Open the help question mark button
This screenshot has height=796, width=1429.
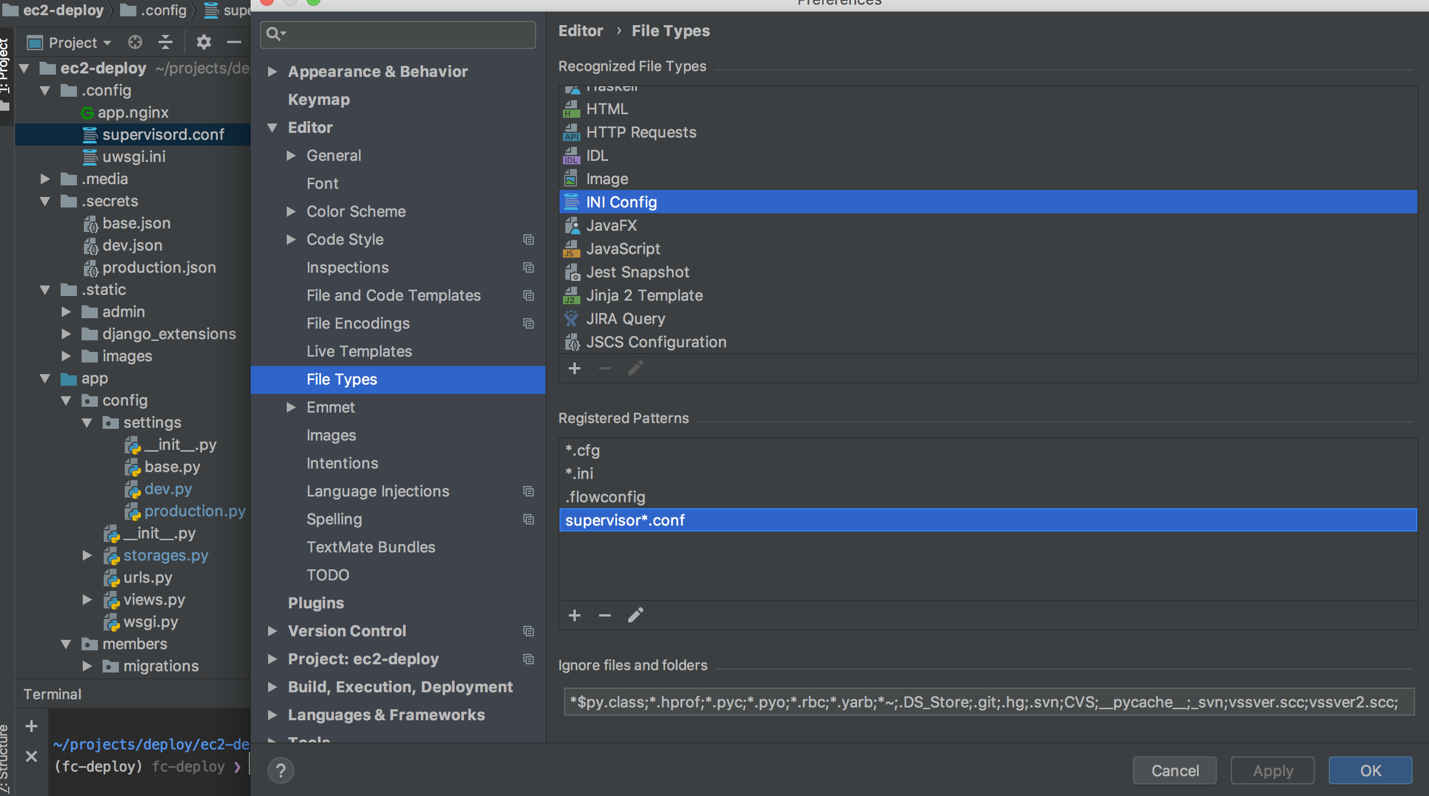point(281,770)
